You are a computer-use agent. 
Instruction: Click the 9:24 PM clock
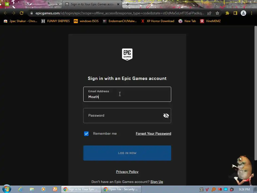(244, 189)
